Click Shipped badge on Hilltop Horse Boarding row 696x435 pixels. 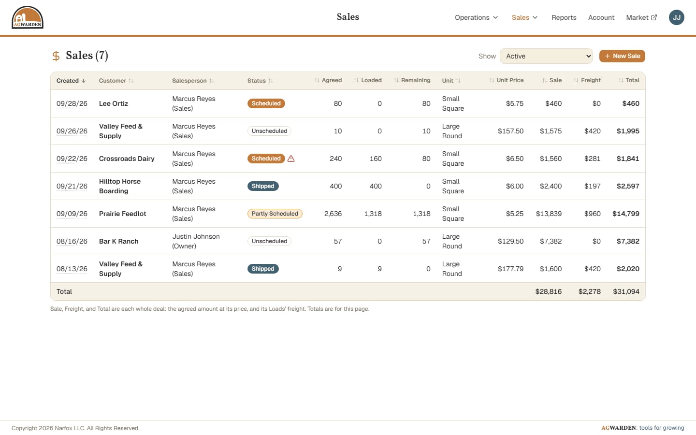pyautogui.click(x=263, y=186)
